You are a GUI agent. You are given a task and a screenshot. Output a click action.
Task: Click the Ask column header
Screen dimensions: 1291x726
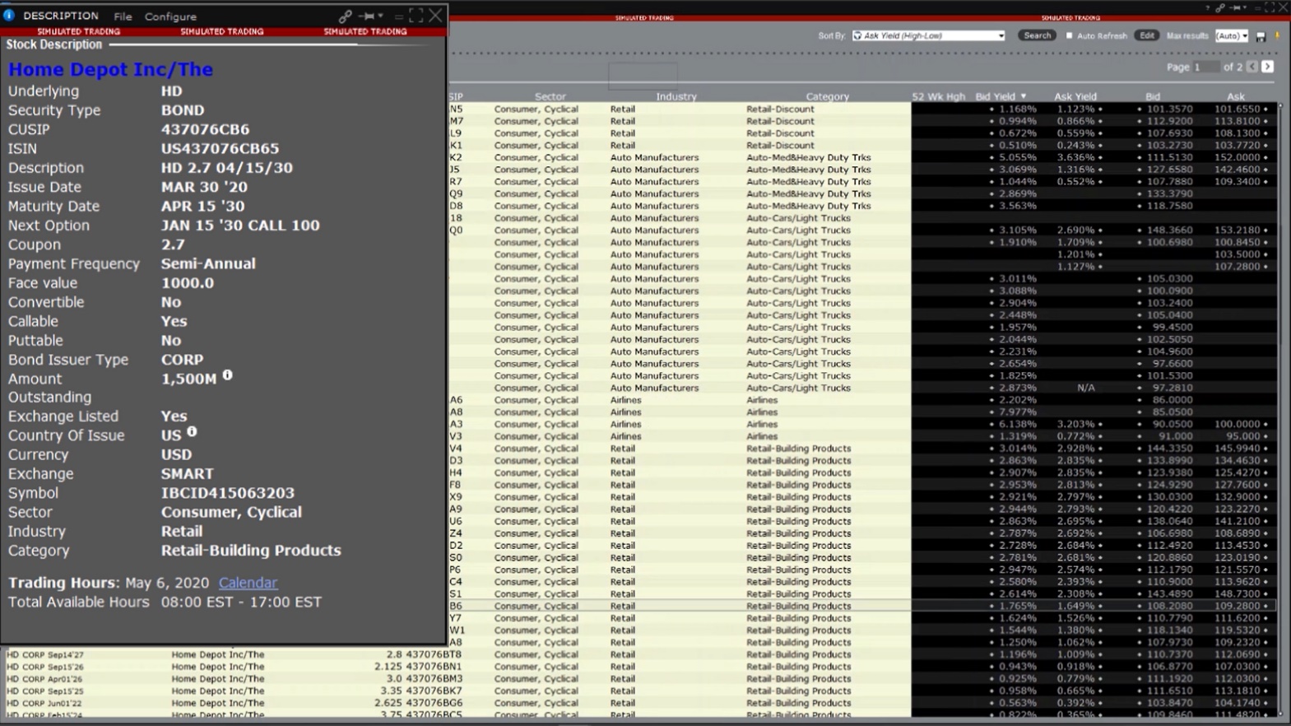point(1235,96)
